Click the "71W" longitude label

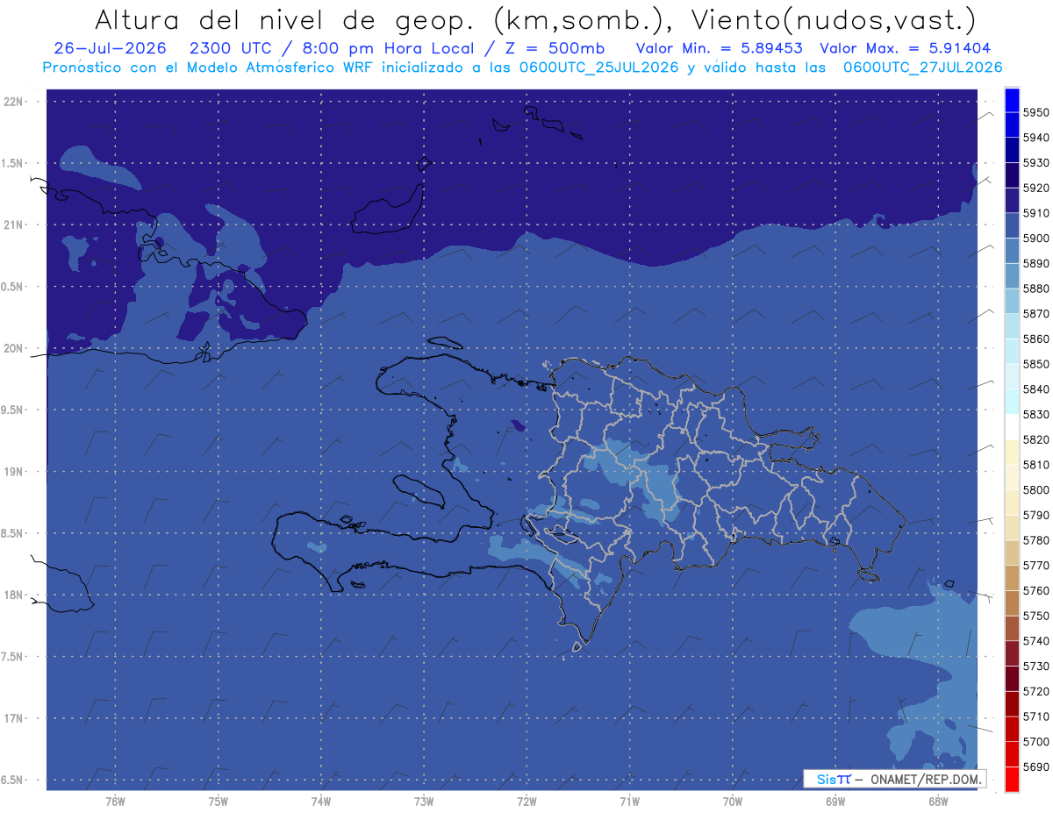[629, 801]
